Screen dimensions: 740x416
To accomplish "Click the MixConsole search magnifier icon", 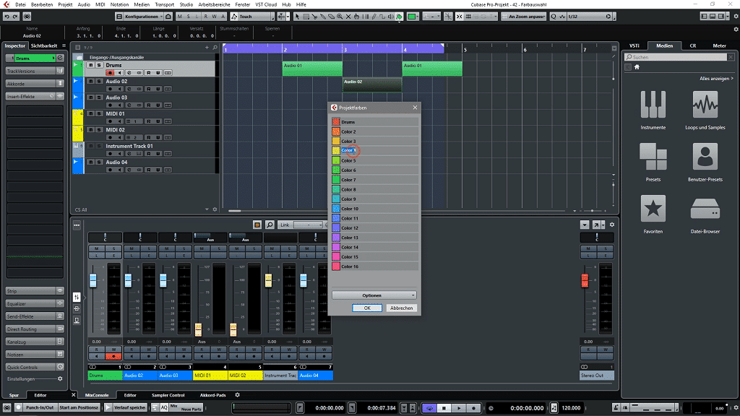I will (270, 225).
